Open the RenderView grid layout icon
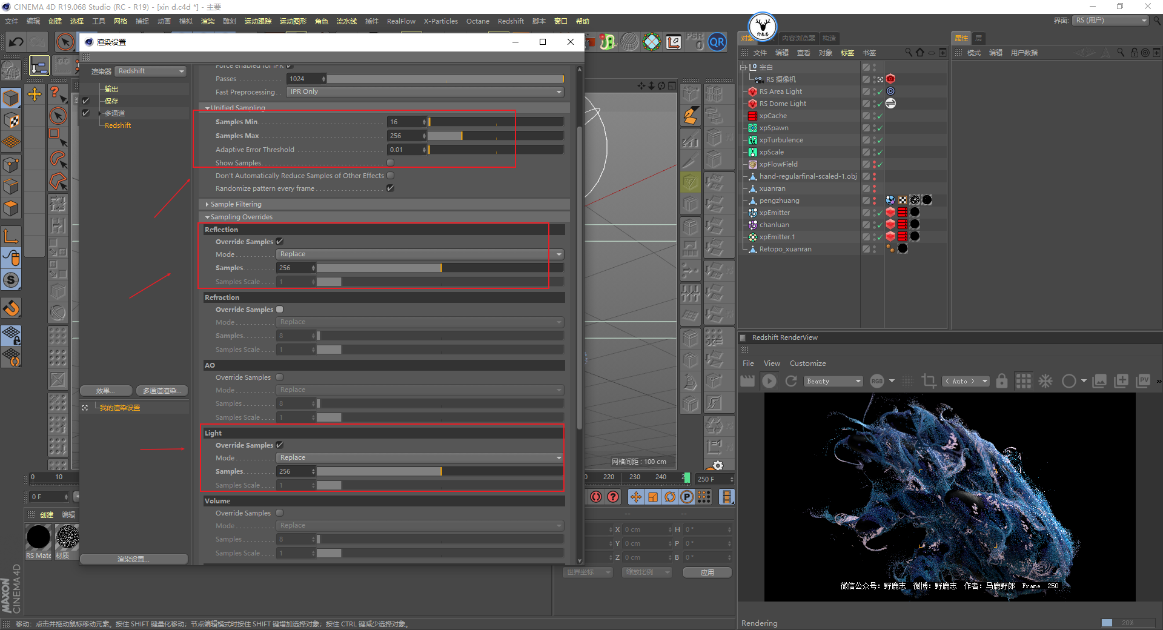Screen dimensions: 1163x630 (x=1024, y=381)
